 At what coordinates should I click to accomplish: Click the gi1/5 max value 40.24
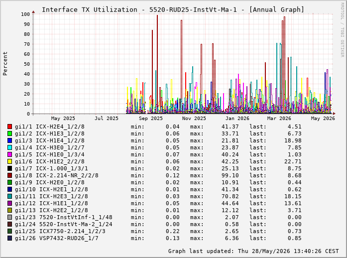230,154
